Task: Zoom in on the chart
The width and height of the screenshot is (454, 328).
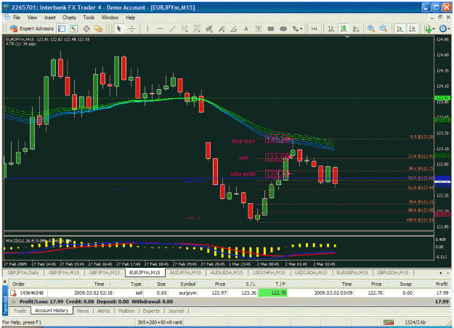Action: [371, 28]
